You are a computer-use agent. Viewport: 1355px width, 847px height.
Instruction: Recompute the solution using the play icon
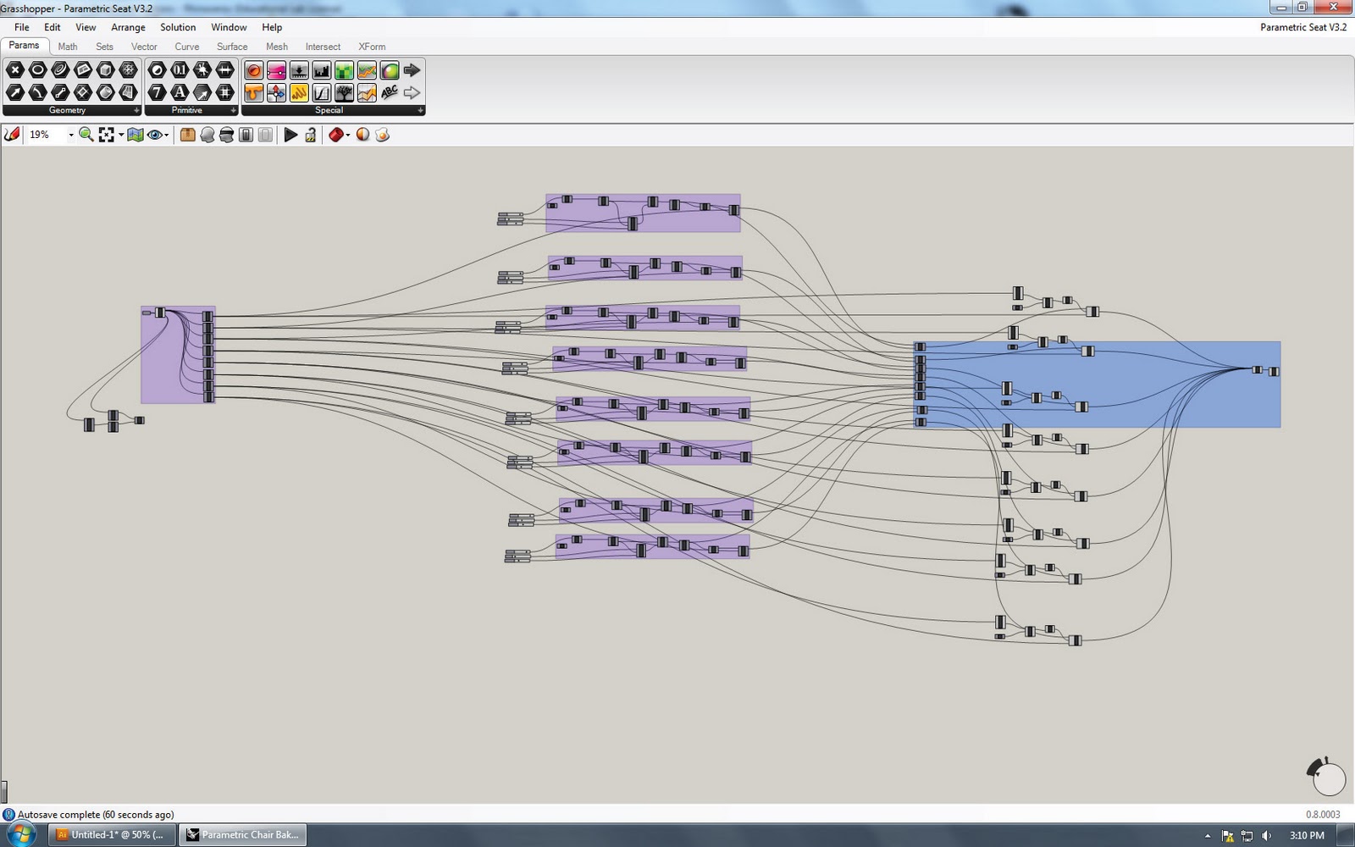291,134
